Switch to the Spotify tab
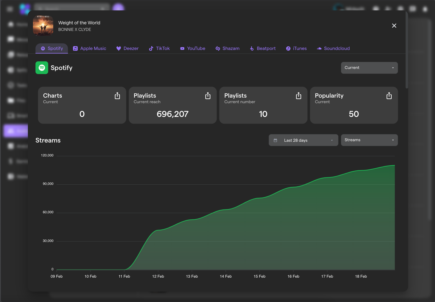 52,48
